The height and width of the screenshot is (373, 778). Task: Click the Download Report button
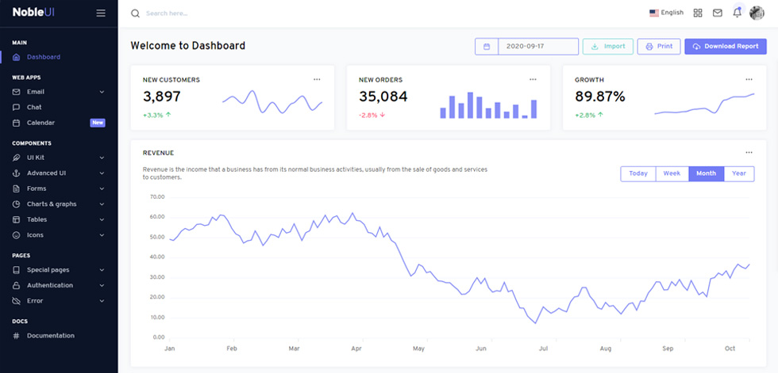[x=726, y=47]
